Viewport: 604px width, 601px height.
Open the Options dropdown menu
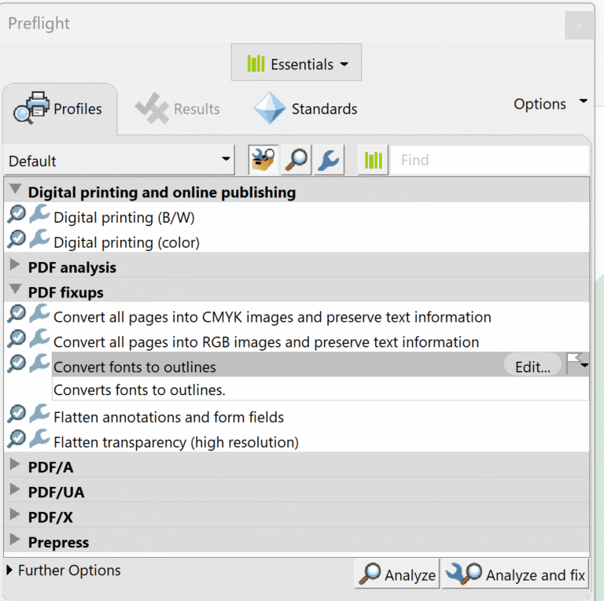coord(550,104)
